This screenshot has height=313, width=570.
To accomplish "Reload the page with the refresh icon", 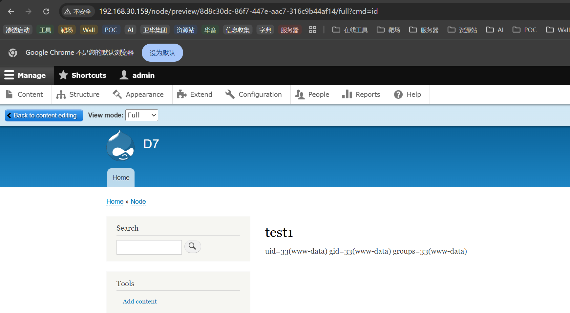I will [x=46, y=11].
